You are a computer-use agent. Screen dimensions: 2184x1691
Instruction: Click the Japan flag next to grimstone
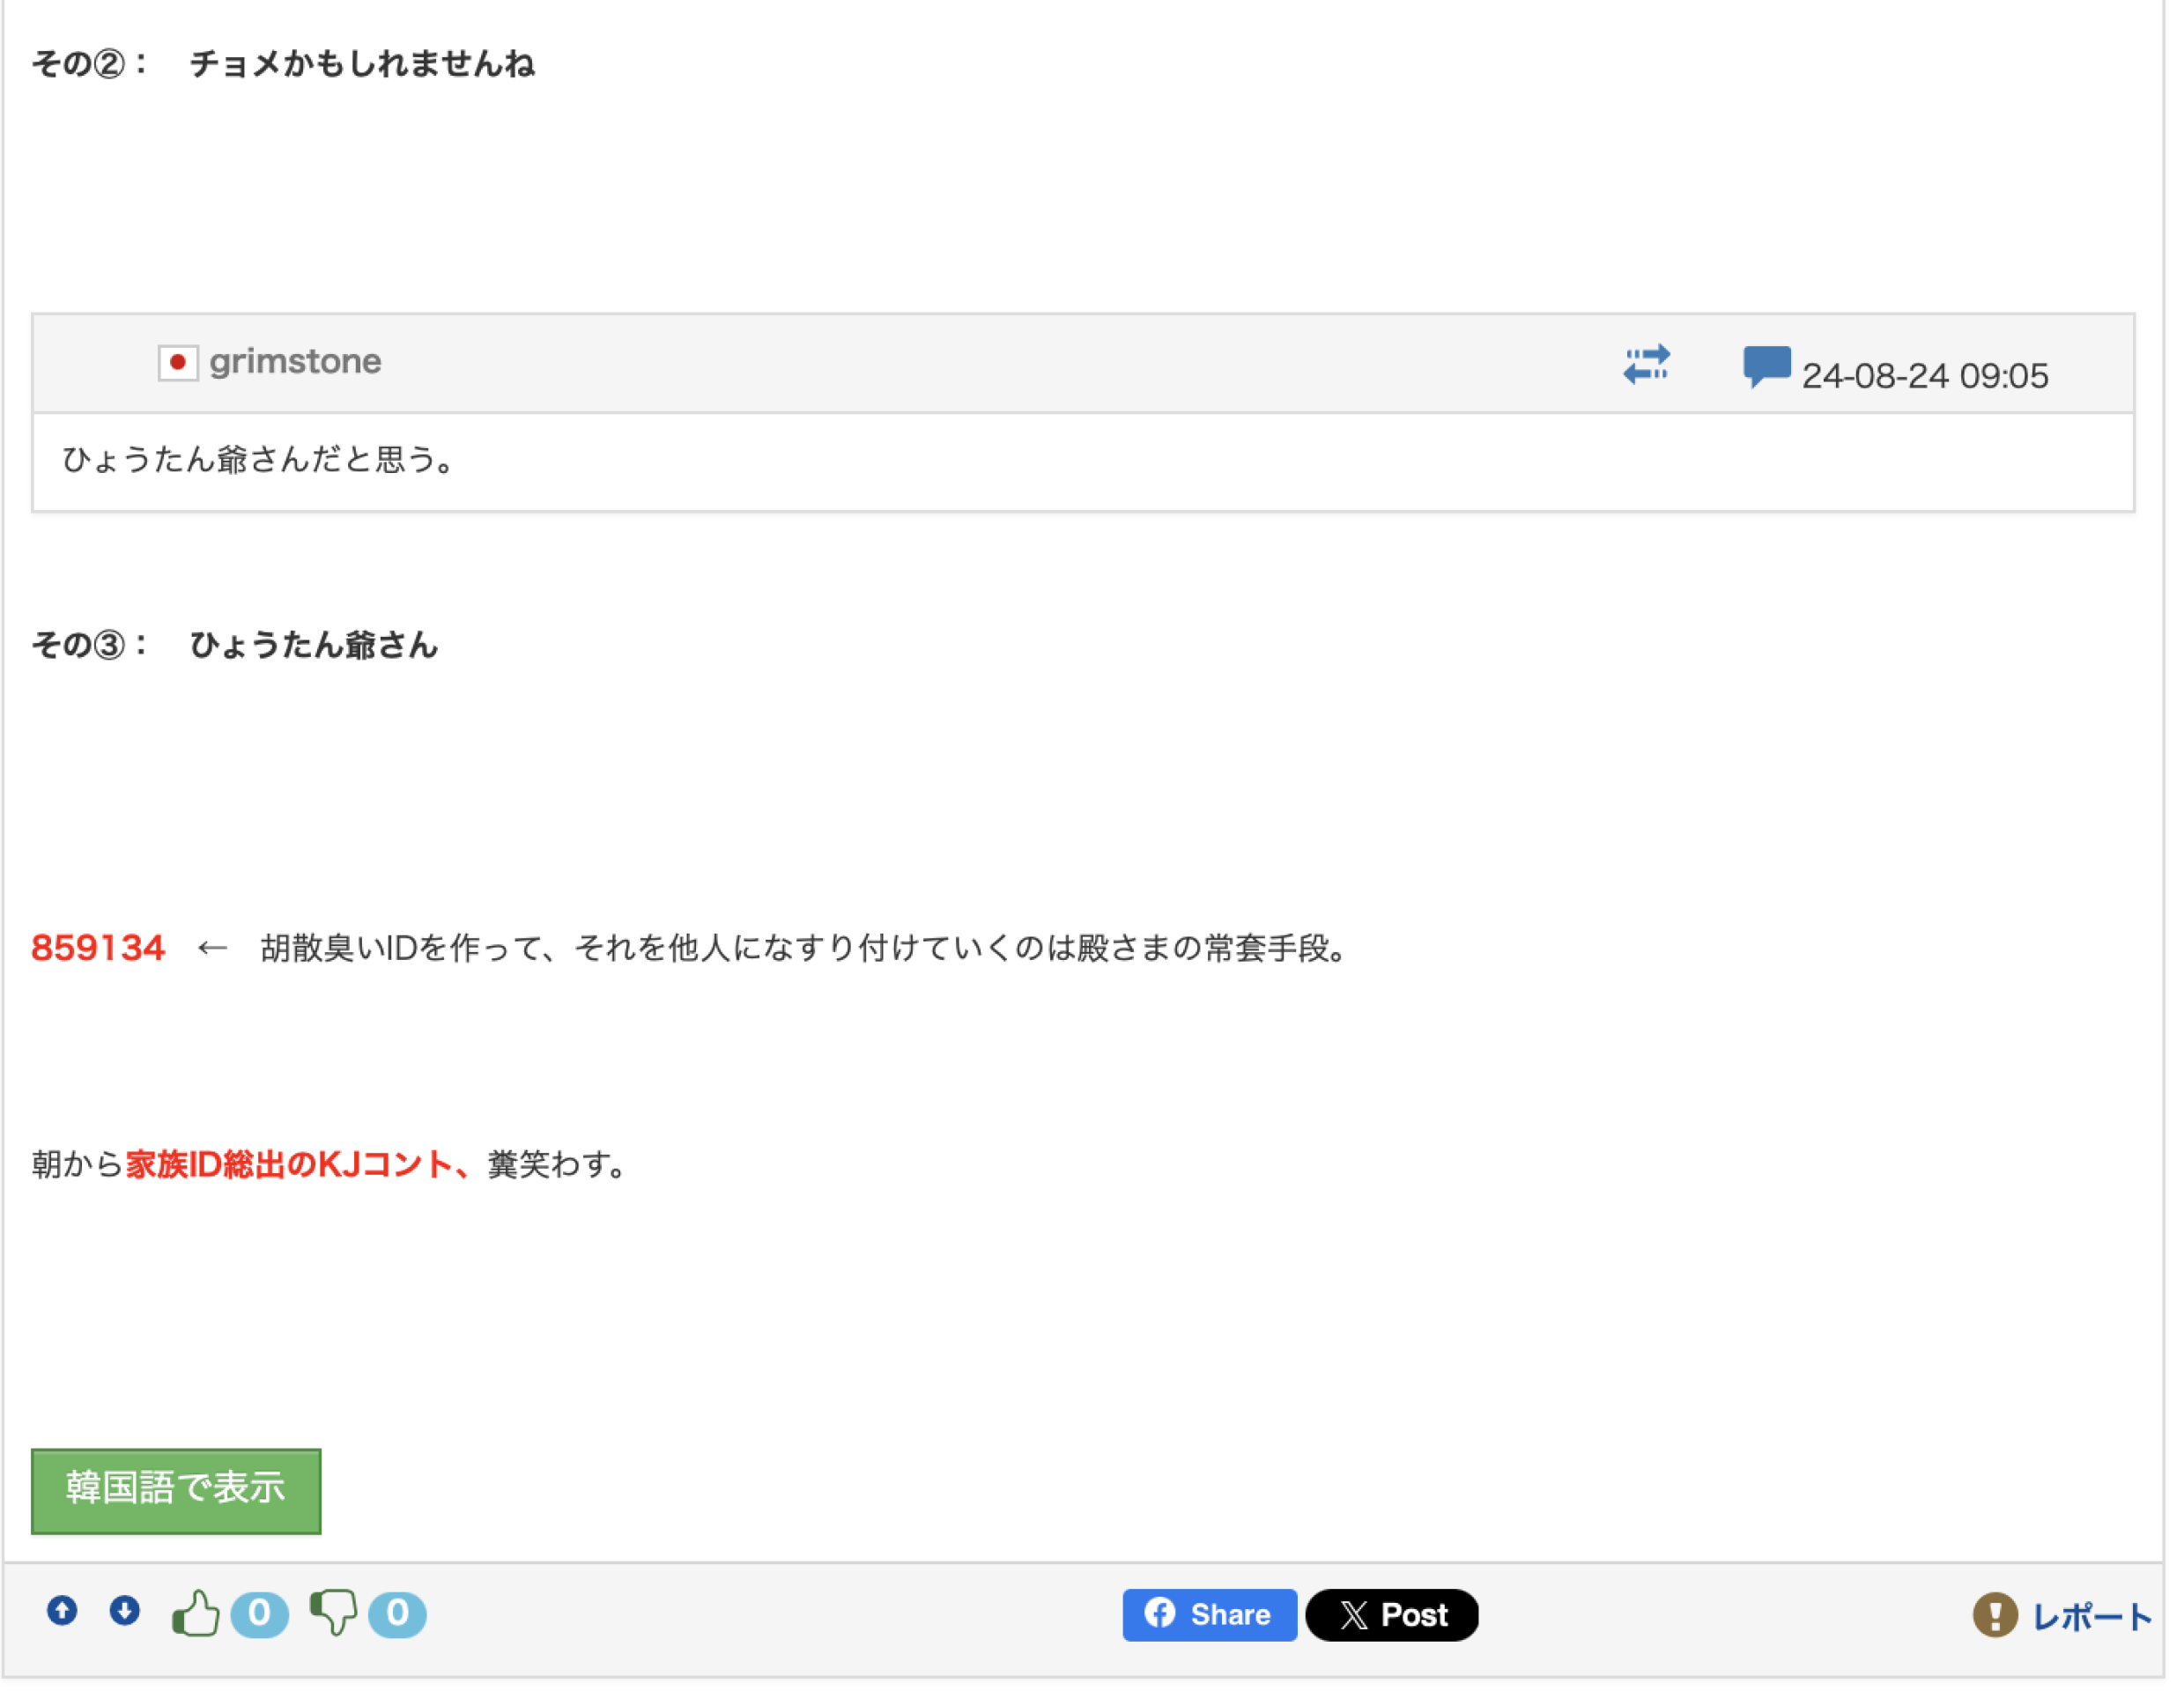tap(178, 362)
